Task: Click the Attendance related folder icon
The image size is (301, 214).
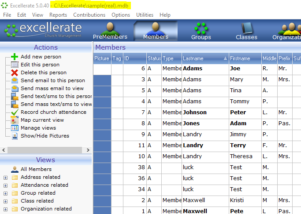Action: pyautogui.click(x=15, y=185)
